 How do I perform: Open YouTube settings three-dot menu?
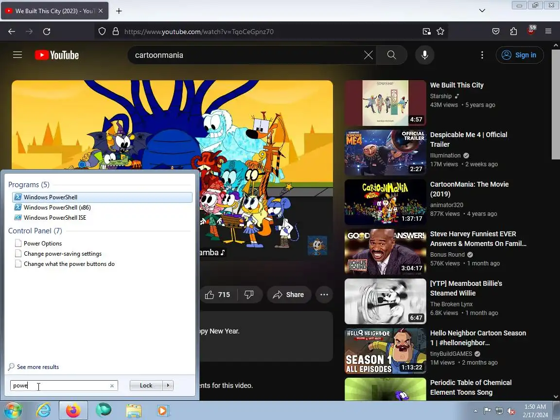coord(482,55)
